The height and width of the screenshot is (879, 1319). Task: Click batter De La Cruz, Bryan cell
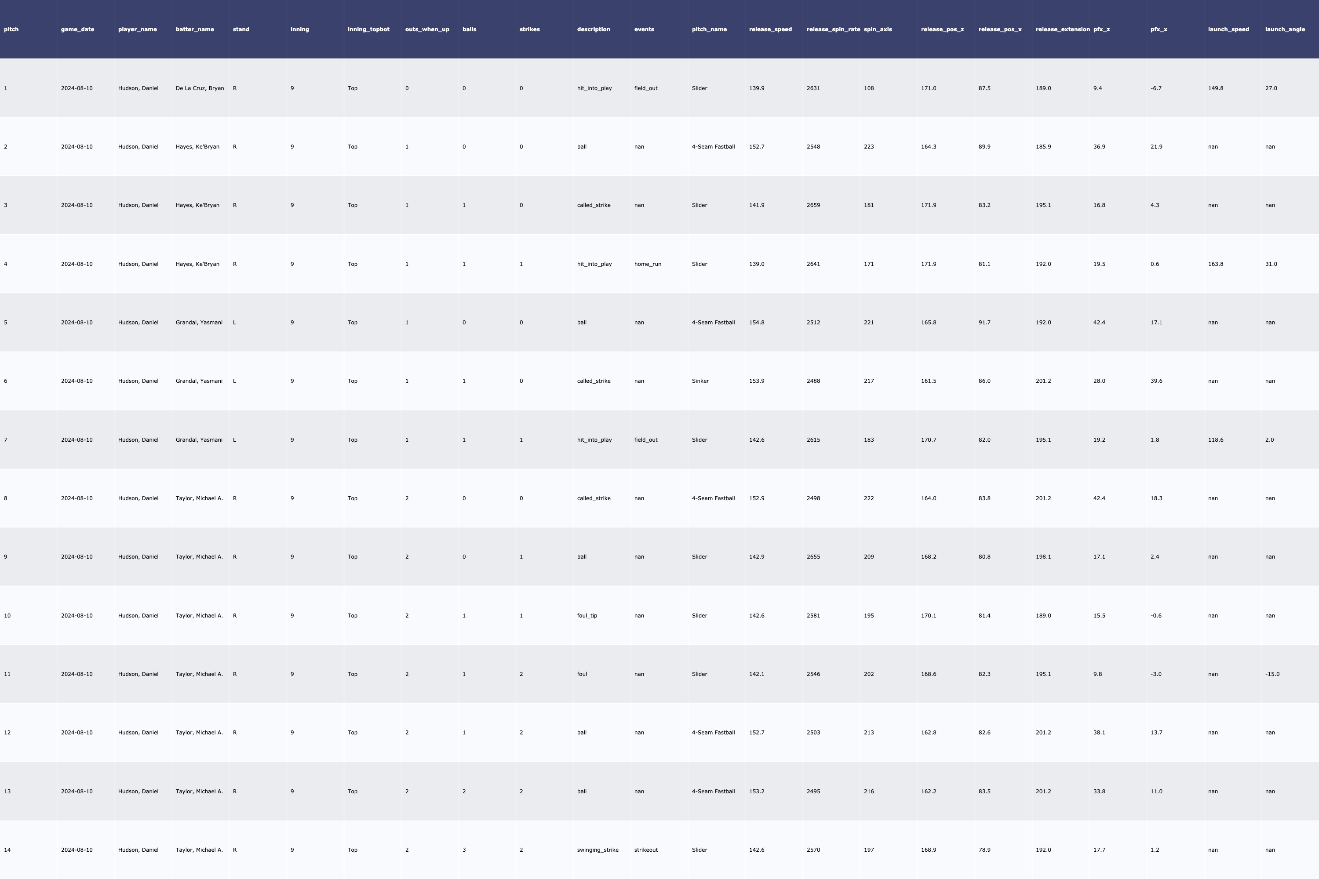[x=200, y=89]
